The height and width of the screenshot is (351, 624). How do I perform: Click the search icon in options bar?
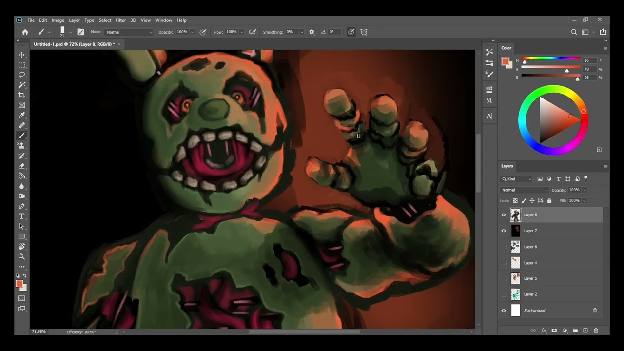pyautogui.click(x=574, y=32)
